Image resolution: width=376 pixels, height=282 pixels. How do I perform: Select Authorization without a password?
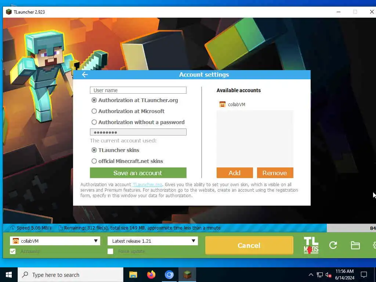[94, 122]
